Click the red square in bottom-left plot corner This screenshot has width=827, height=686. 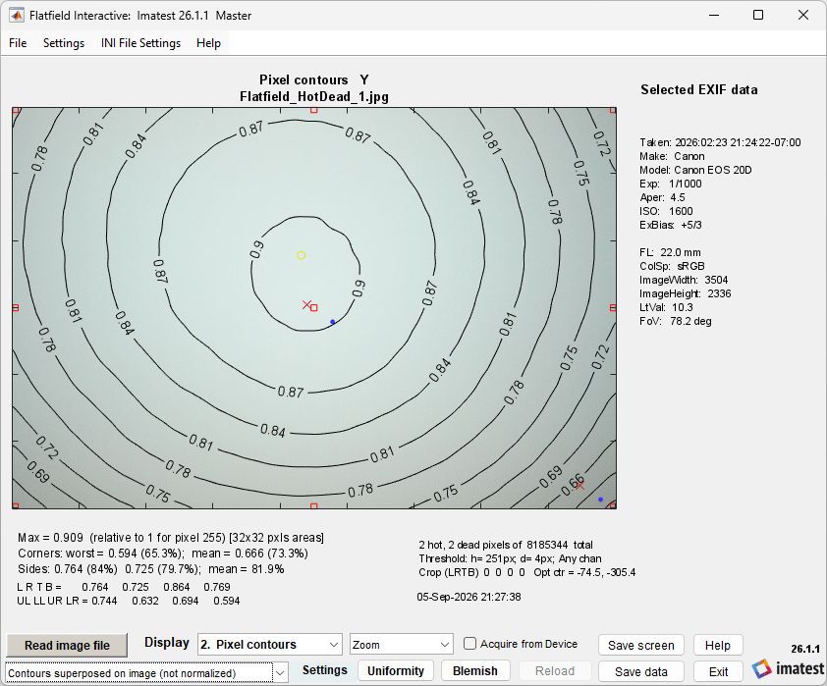click(16, 505)
